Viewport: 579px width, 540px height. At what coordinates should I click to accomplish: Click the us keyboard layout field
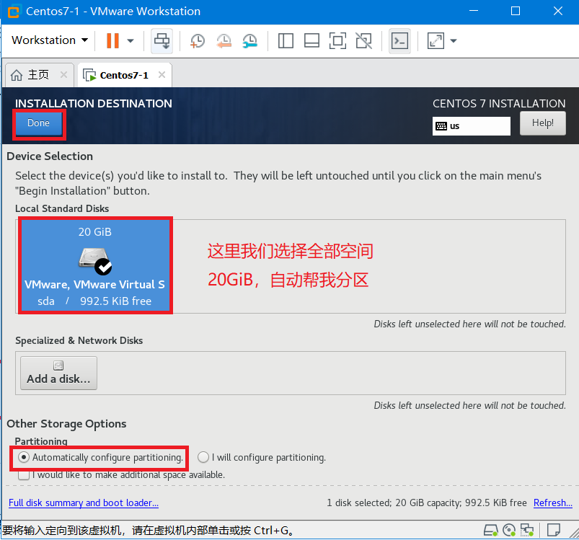[x=471, y=126]
